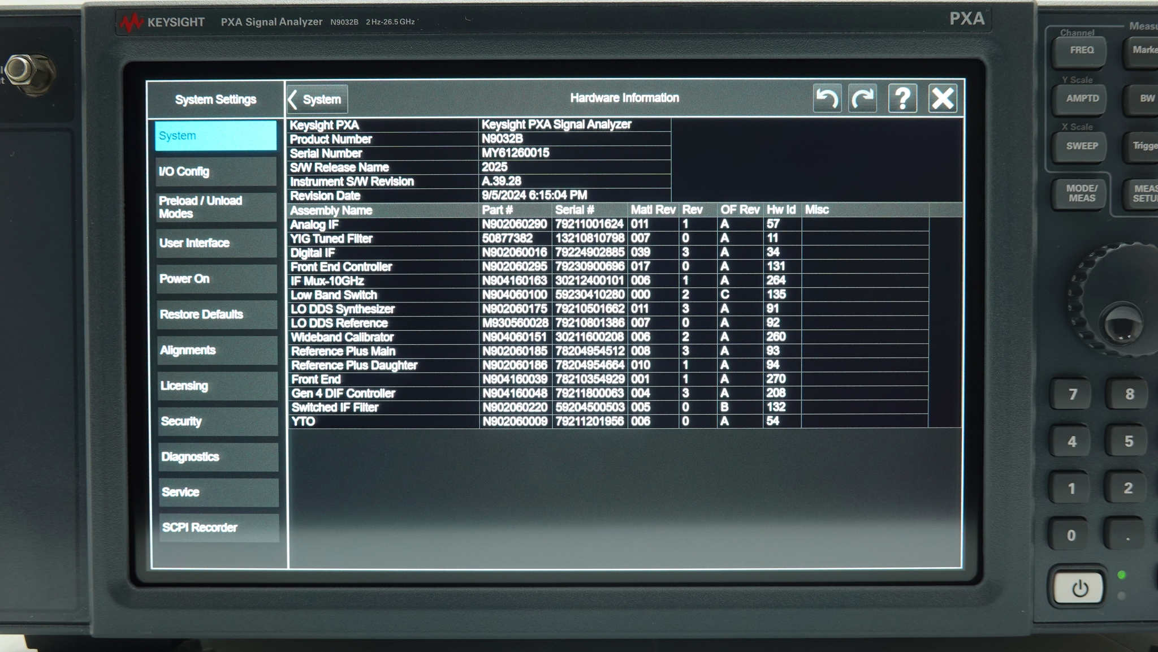Click the Hw Id column header
Image resolution: width=1158 pixels, height=652 pixels.
(x=782, y=210)
